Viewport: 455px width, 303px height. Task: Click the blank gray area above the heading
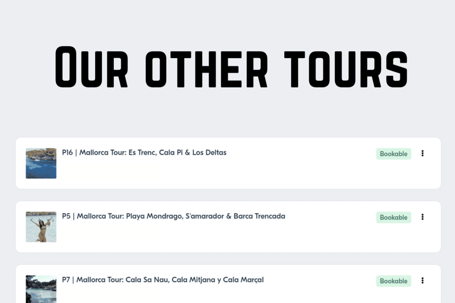pos(227,20)
